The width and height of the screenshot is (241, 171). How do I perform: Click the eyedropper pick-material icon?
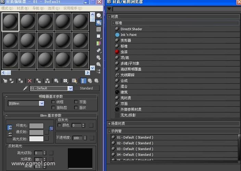coord(25,88)
